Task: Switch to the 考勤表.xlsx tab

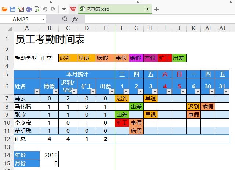Action: [98, 9]
